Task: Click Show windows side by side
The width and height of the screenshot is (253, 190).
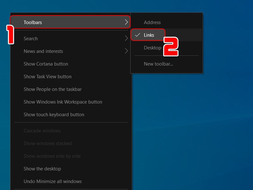Action: tap(52, 156)
